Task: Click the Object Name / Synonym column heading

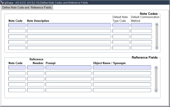Action: pyautogui.click(x=109, y=63)
